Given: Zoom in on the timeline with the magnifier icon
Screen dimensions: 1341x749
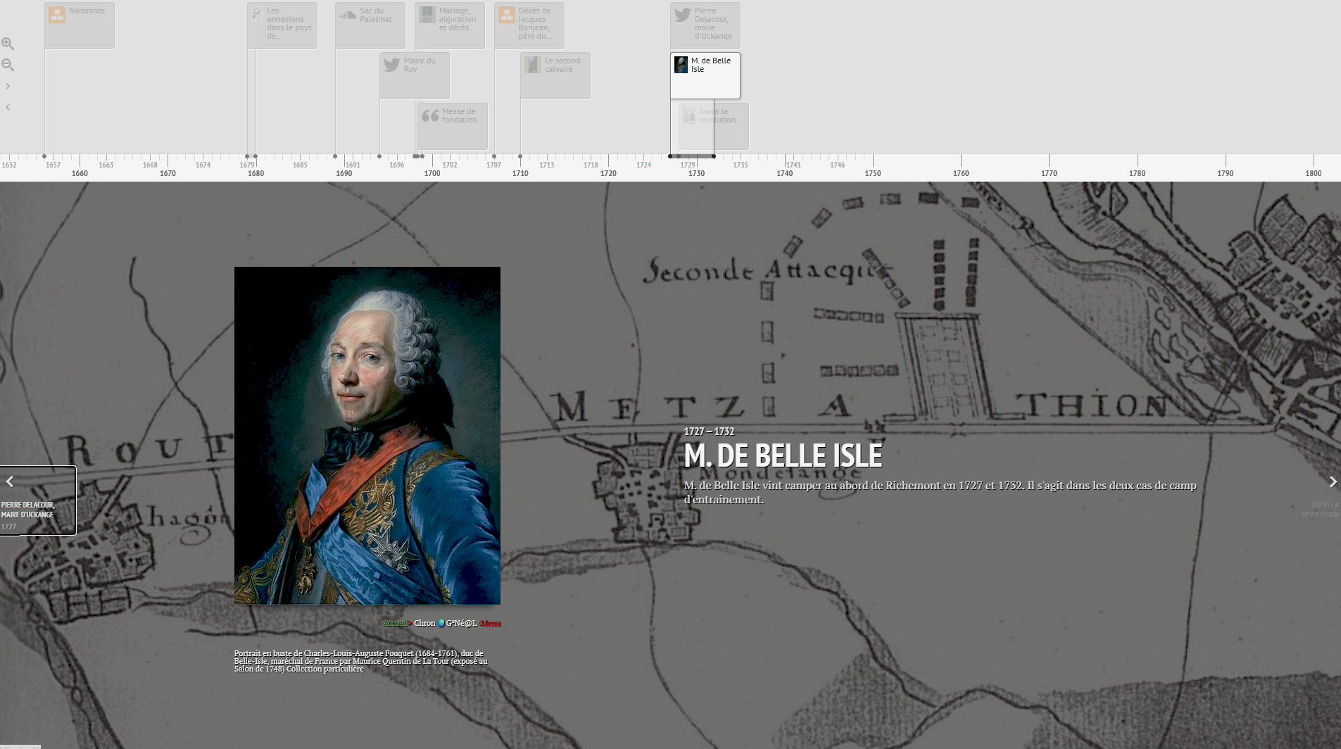Looking at the screenshot, I should pyautogui.click(x=9, y=44).
